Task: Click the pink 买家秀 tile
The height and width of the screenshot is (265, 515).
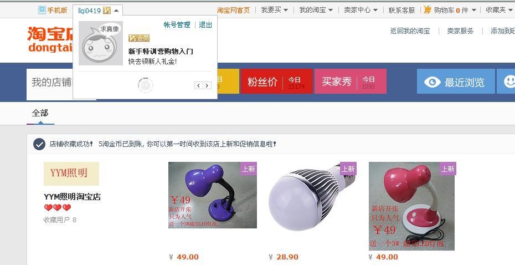Action: (x=351, y=81)
